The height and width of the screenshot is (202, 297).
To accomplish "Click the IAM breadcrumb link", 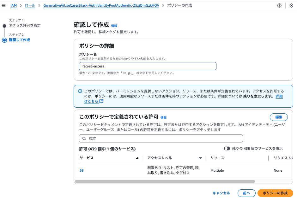I will click(14, 5).
